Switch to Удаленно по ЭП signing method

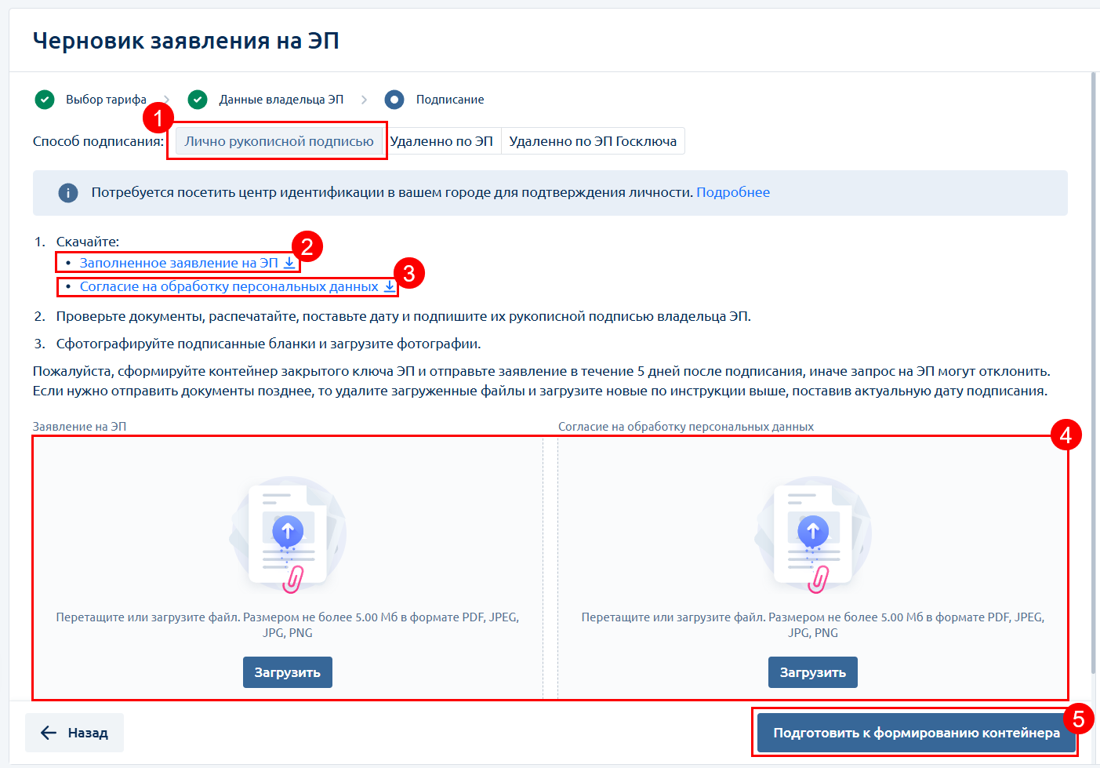(441, 141)
